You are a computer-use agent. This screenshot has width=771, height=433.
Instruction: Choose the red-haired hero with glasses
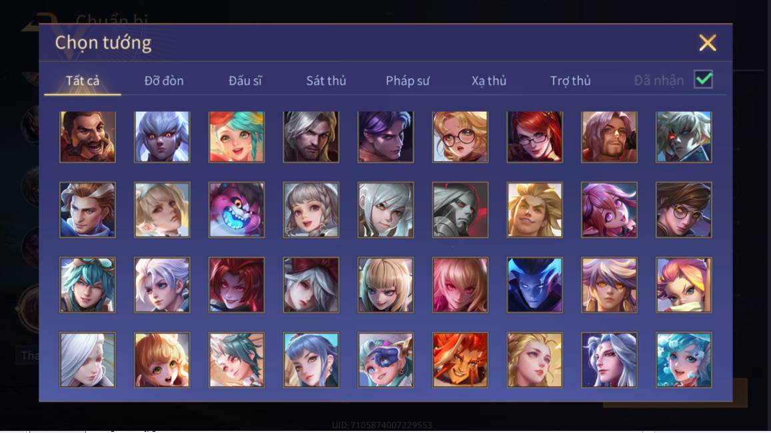click(x=535, y=137)
